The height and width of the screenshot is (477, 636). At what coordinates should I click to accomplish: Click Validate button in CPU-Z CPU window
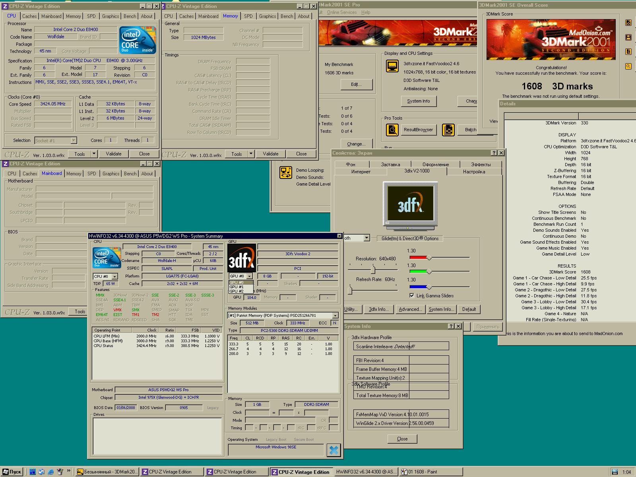click(x=114, y=154)
